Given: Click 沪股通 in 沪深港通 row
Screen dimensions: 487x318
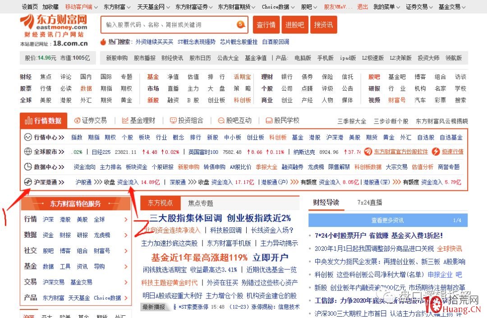Looking at the screenshot, I should [x=83, y=182].
